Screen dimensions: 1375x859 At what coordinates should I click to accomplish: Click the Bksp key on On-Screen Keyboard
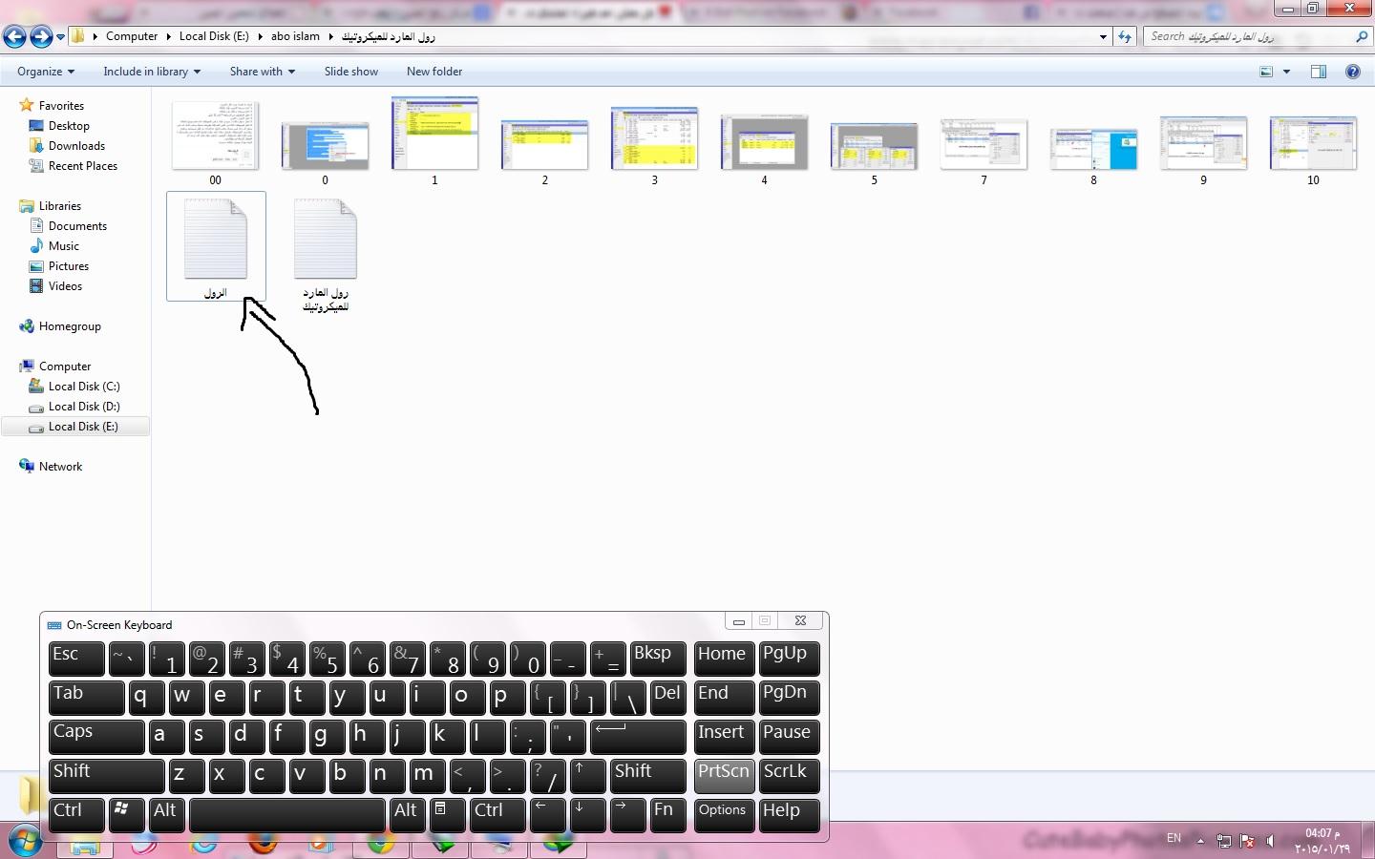tap(658, 659)
